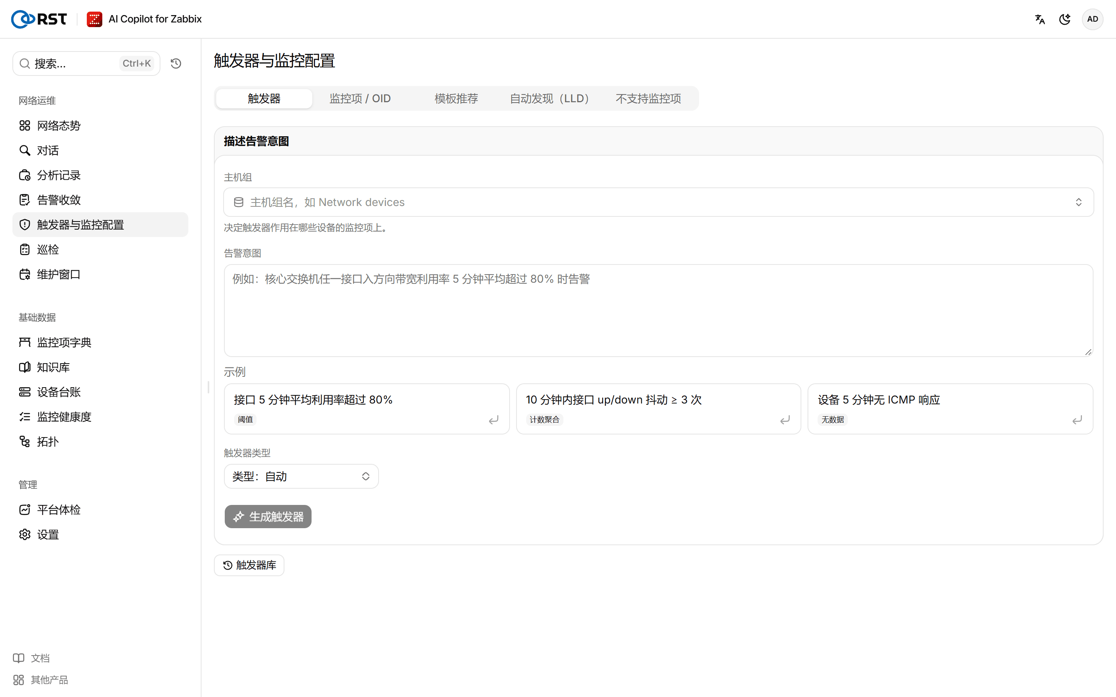Click the 生成触发器 button
This screenshot has height=697, width=1116.
click(x=268, y=517)
